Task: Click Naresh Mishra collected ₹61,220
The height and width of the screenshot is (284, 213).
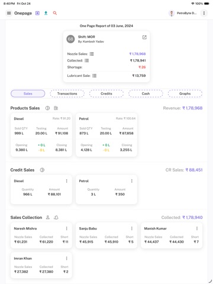Action: 46,242
